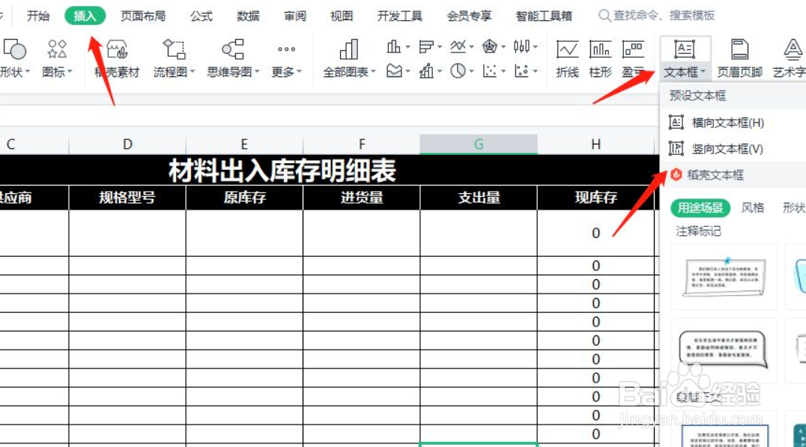Open the 审阅 tab
The height and width of the screenshot is (447, 806).
tap(294, 16)
